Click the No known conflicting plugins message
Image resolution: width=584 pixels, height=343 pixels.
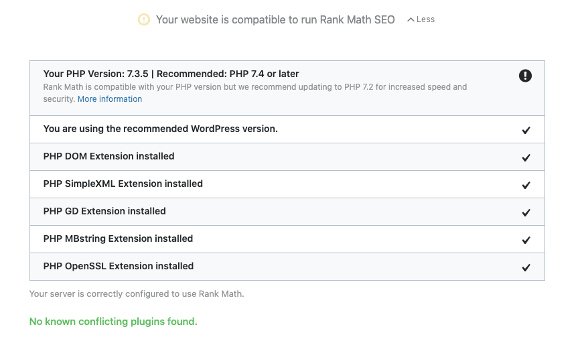[113, 322]
